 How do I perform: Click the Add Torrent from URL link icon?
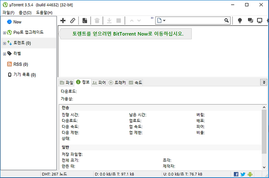click(x=73, y=20)
